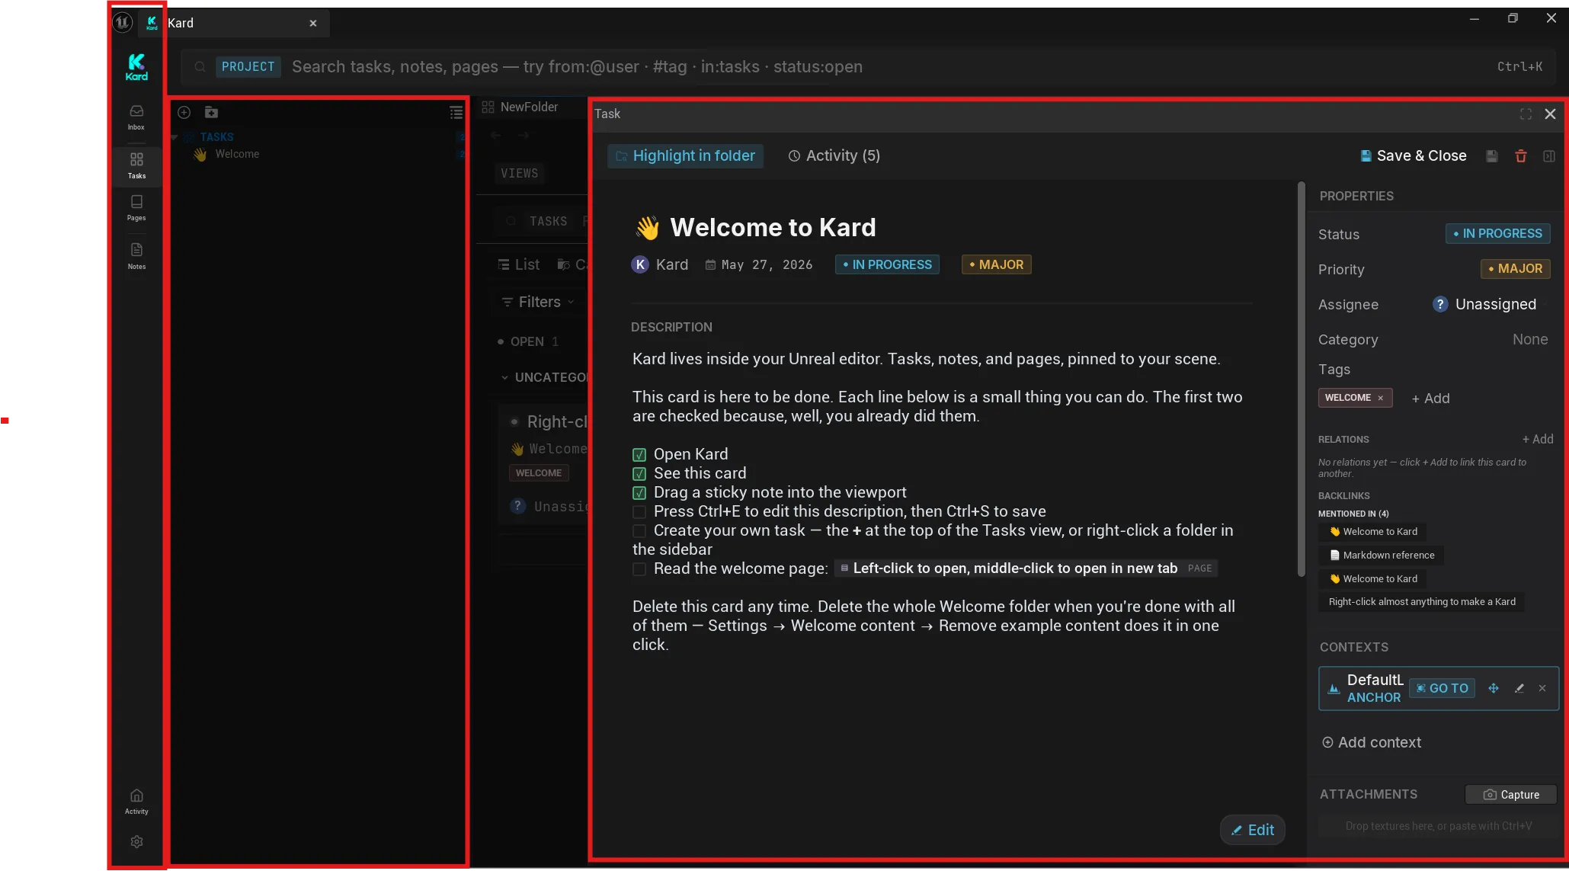Check the Create your own task checkbox

click(x=639, y=531)
